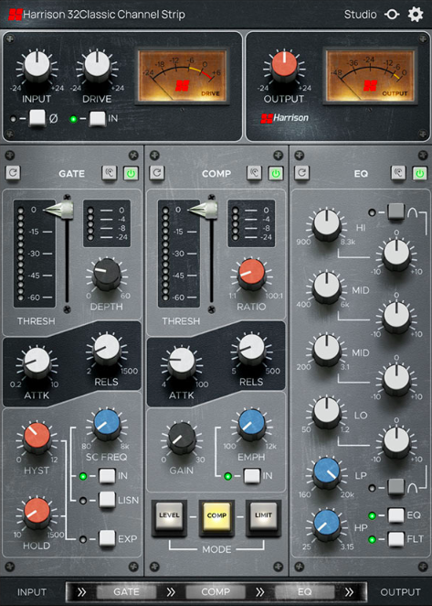Toggle the EQ in button
This screenshot has width=432, height=606.
tap(396, 515)
